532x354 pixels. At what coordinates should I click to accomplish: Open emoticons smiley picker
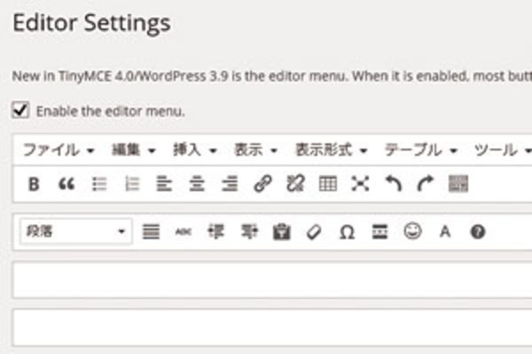(412, 231)
